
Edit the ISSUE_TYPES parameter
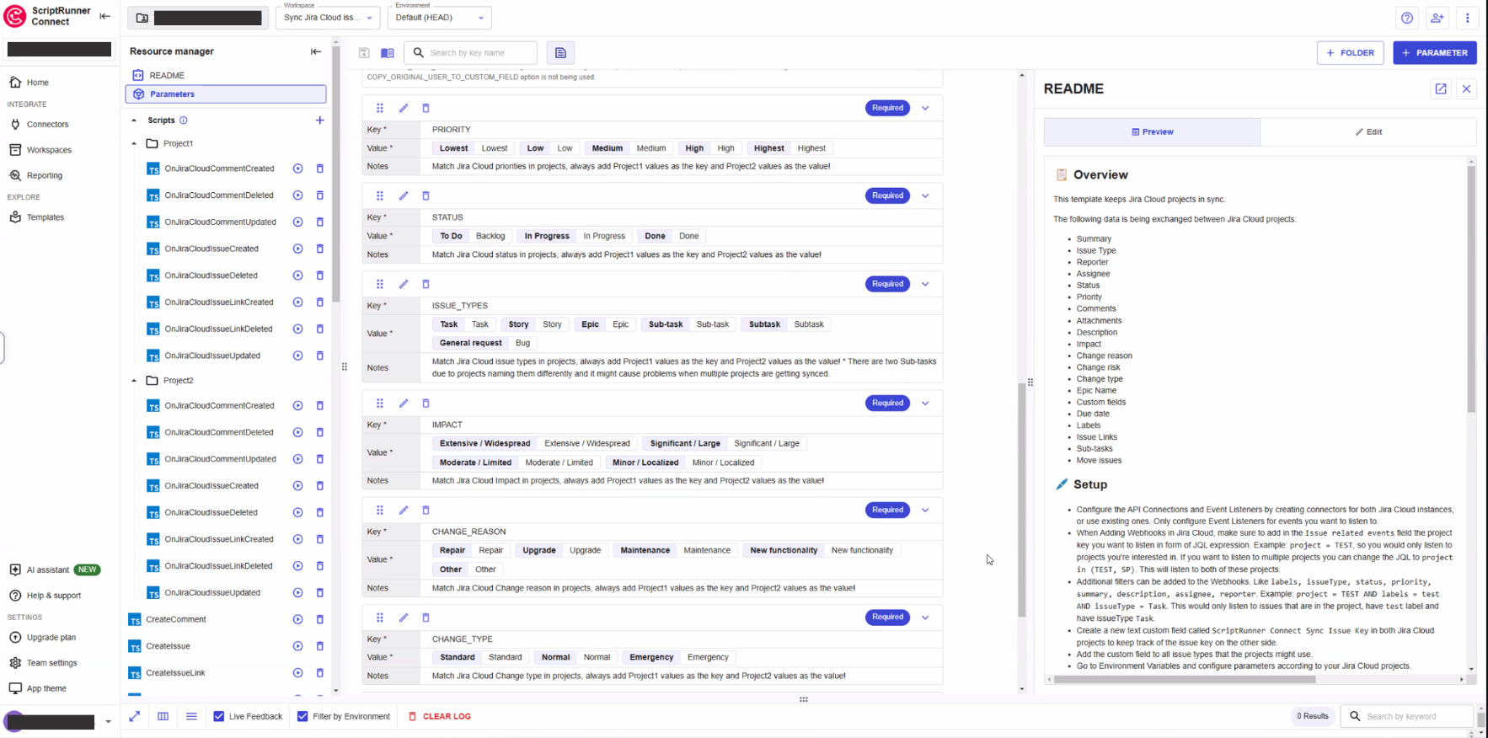(404, 284)
